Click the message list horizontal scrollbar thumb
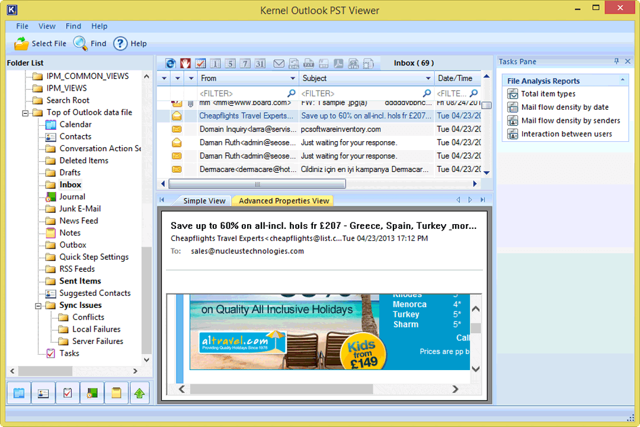640x427 pixels. [x=257, y=184]
